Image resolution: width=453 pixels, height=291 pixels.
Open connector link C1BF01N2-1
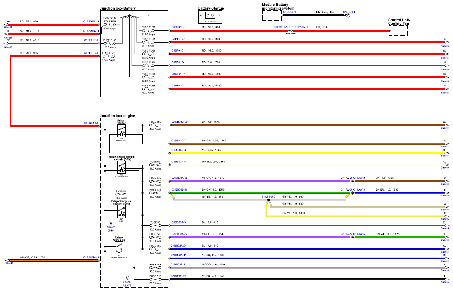(91, 22)
